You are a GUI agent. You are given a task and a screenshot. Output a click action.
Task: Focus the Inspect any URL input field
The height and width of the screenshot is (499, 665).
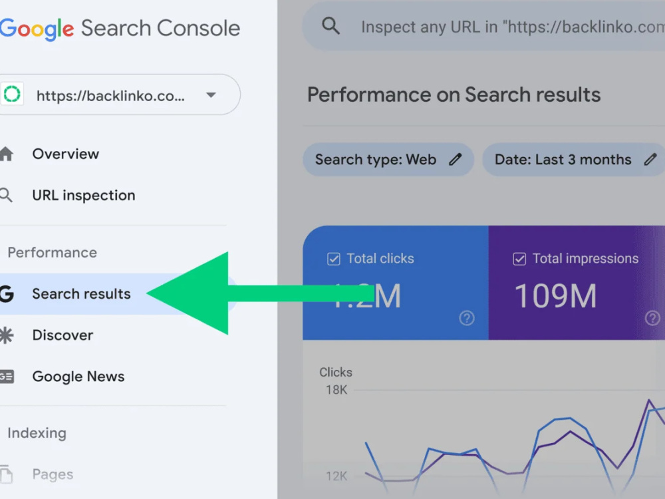coord(483,27)
